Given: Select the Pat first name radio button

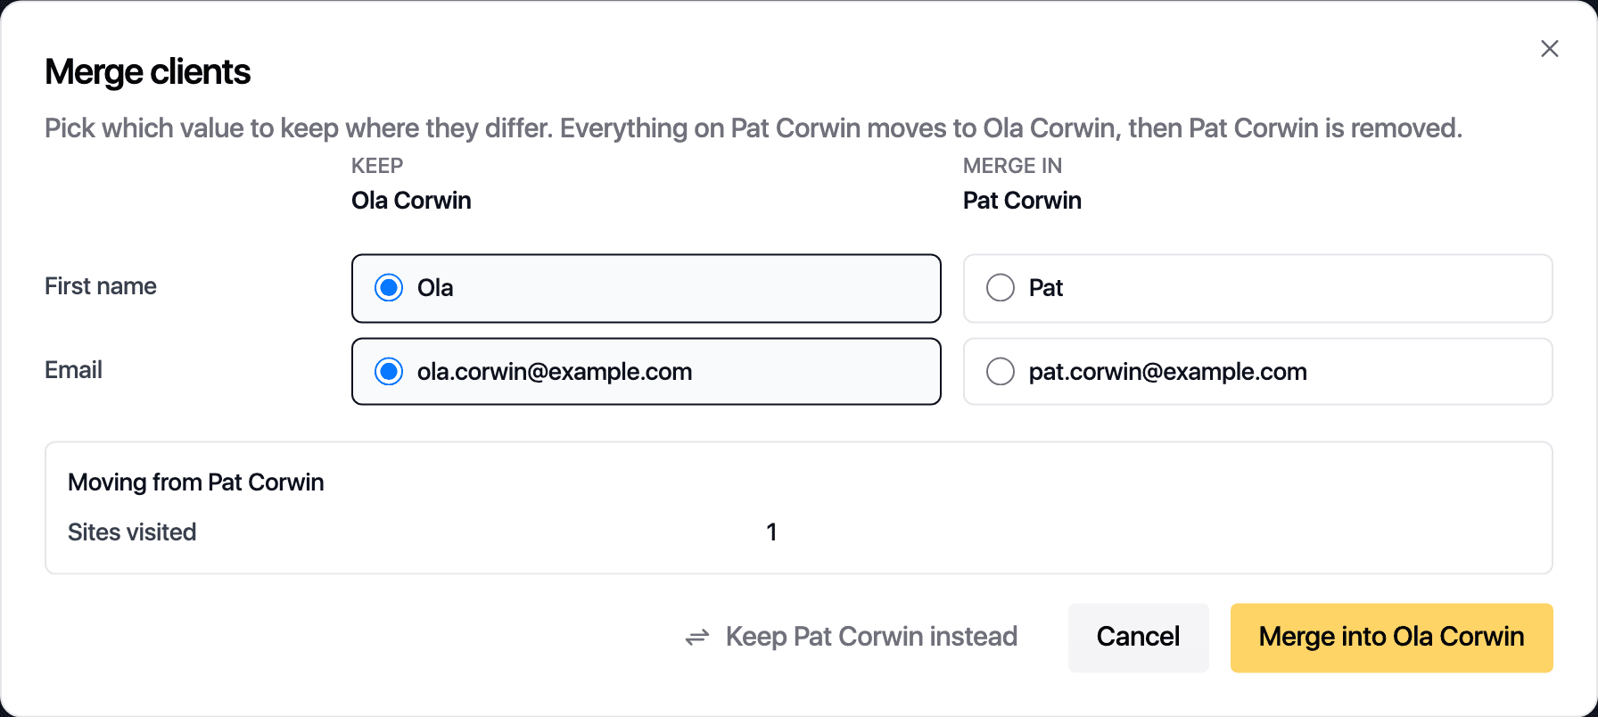Looking at the screenshot, I should (x=1001, y=288).
